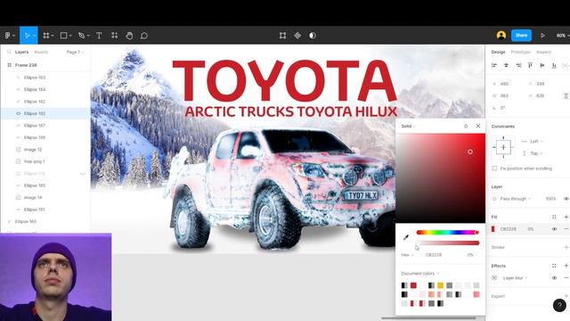Select the Pen tool
The image size is (570, 321).
(81, 36)
